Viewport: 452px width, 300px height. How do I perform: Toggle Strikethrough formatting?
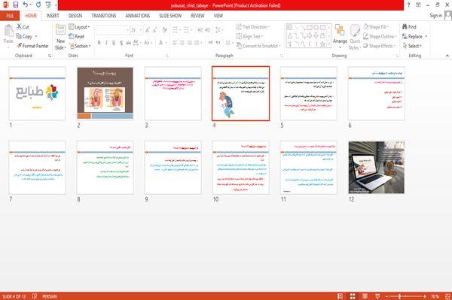[x=129, y=43]
